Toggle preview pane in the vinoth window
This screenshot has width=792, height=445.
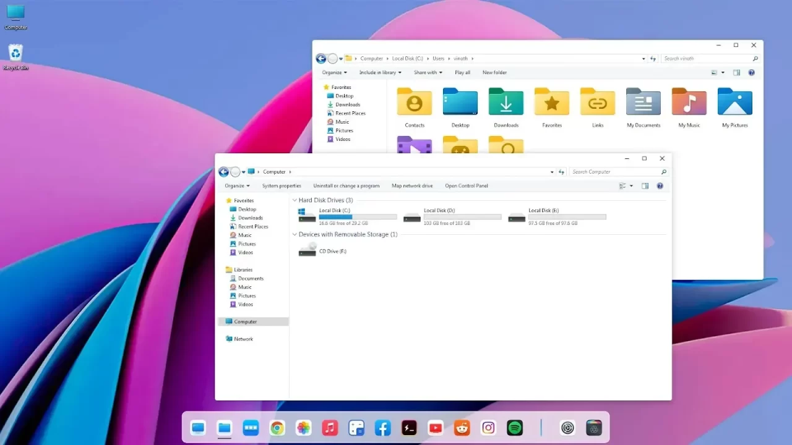tap(736, 73)
